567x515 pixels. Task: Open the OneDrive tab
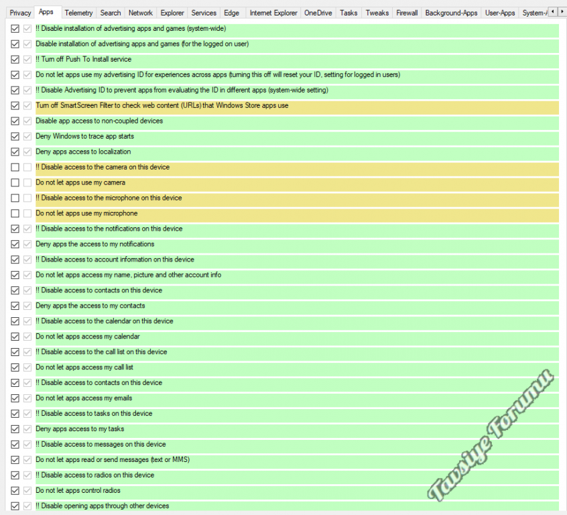[x=318, y=13]
